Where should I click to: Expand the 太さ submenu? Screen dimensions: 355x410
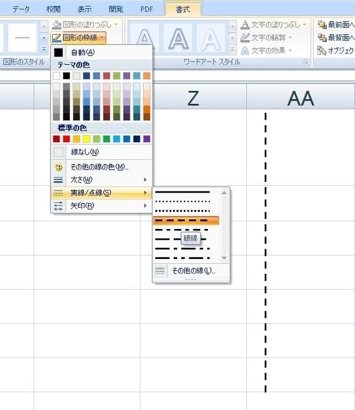point(101,180)
